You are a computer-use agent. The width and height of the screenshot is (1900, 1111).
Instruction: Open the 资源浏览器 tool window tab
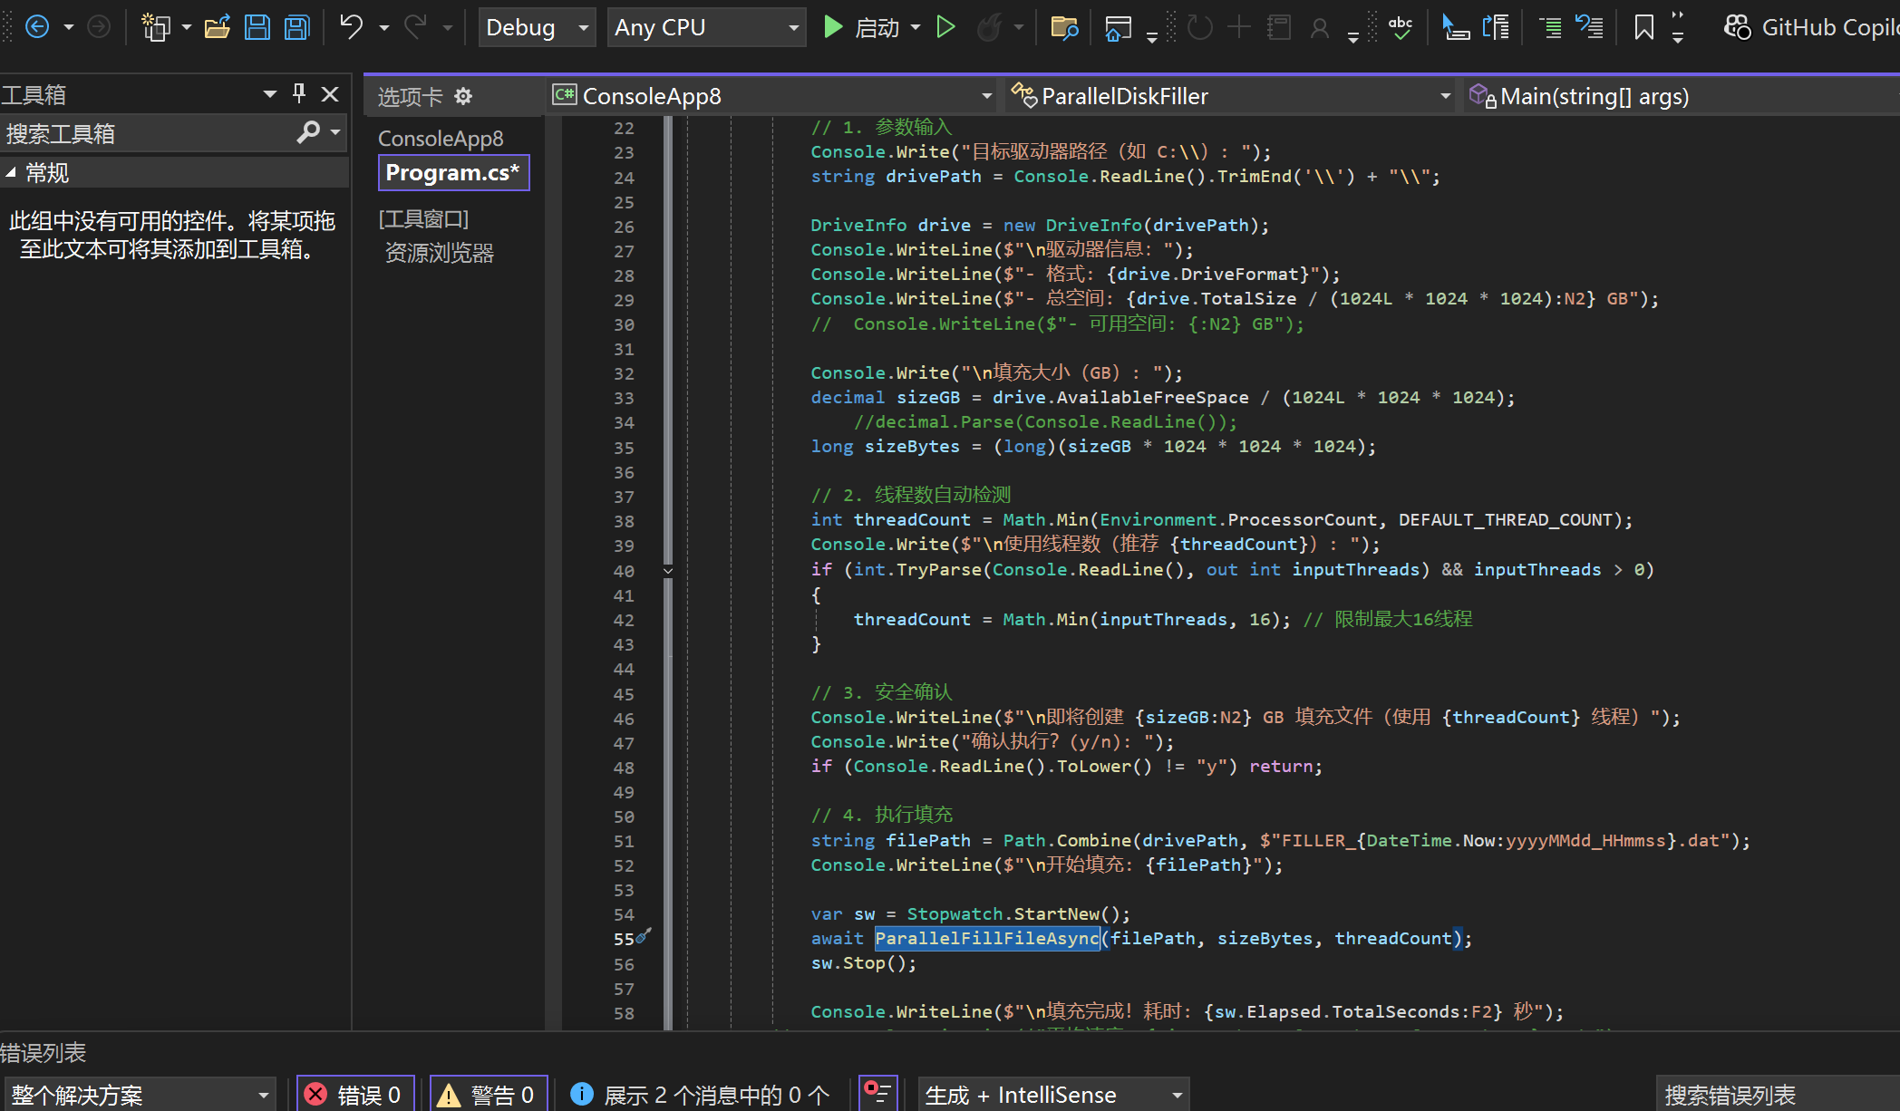(440, 253)
